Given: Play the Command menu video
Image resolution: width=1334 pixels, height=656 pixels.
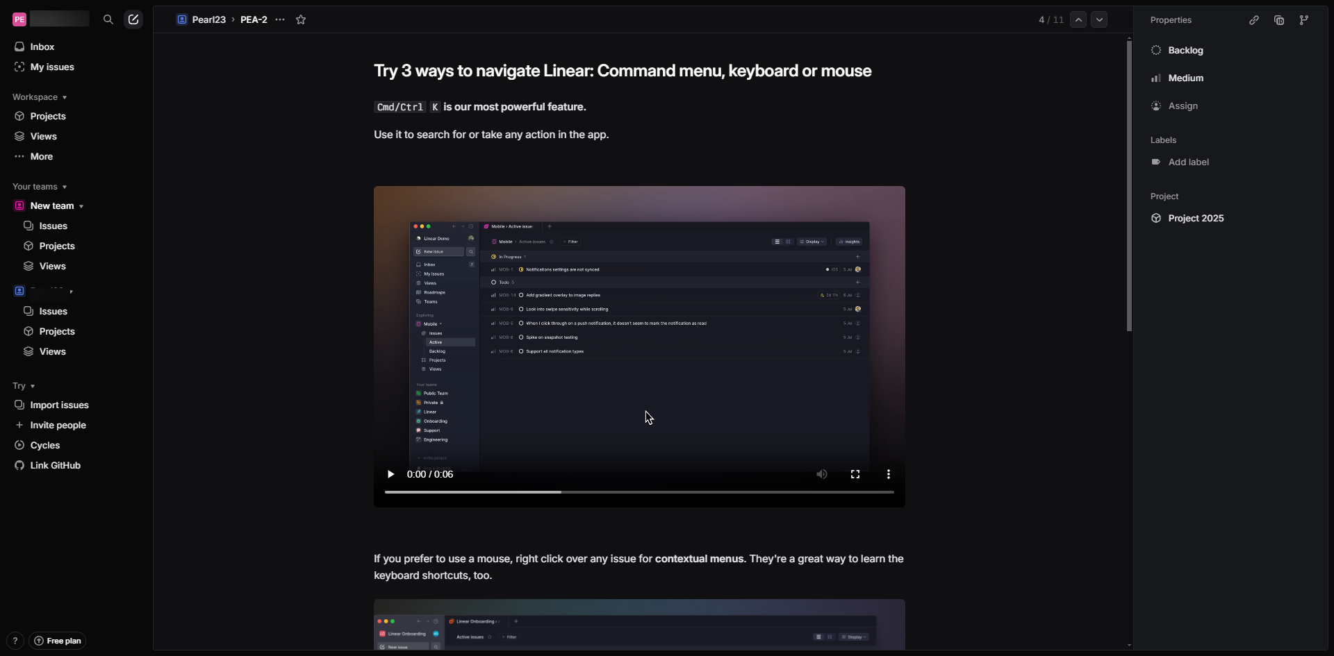Looking at the screenshot, I should 391,474.
